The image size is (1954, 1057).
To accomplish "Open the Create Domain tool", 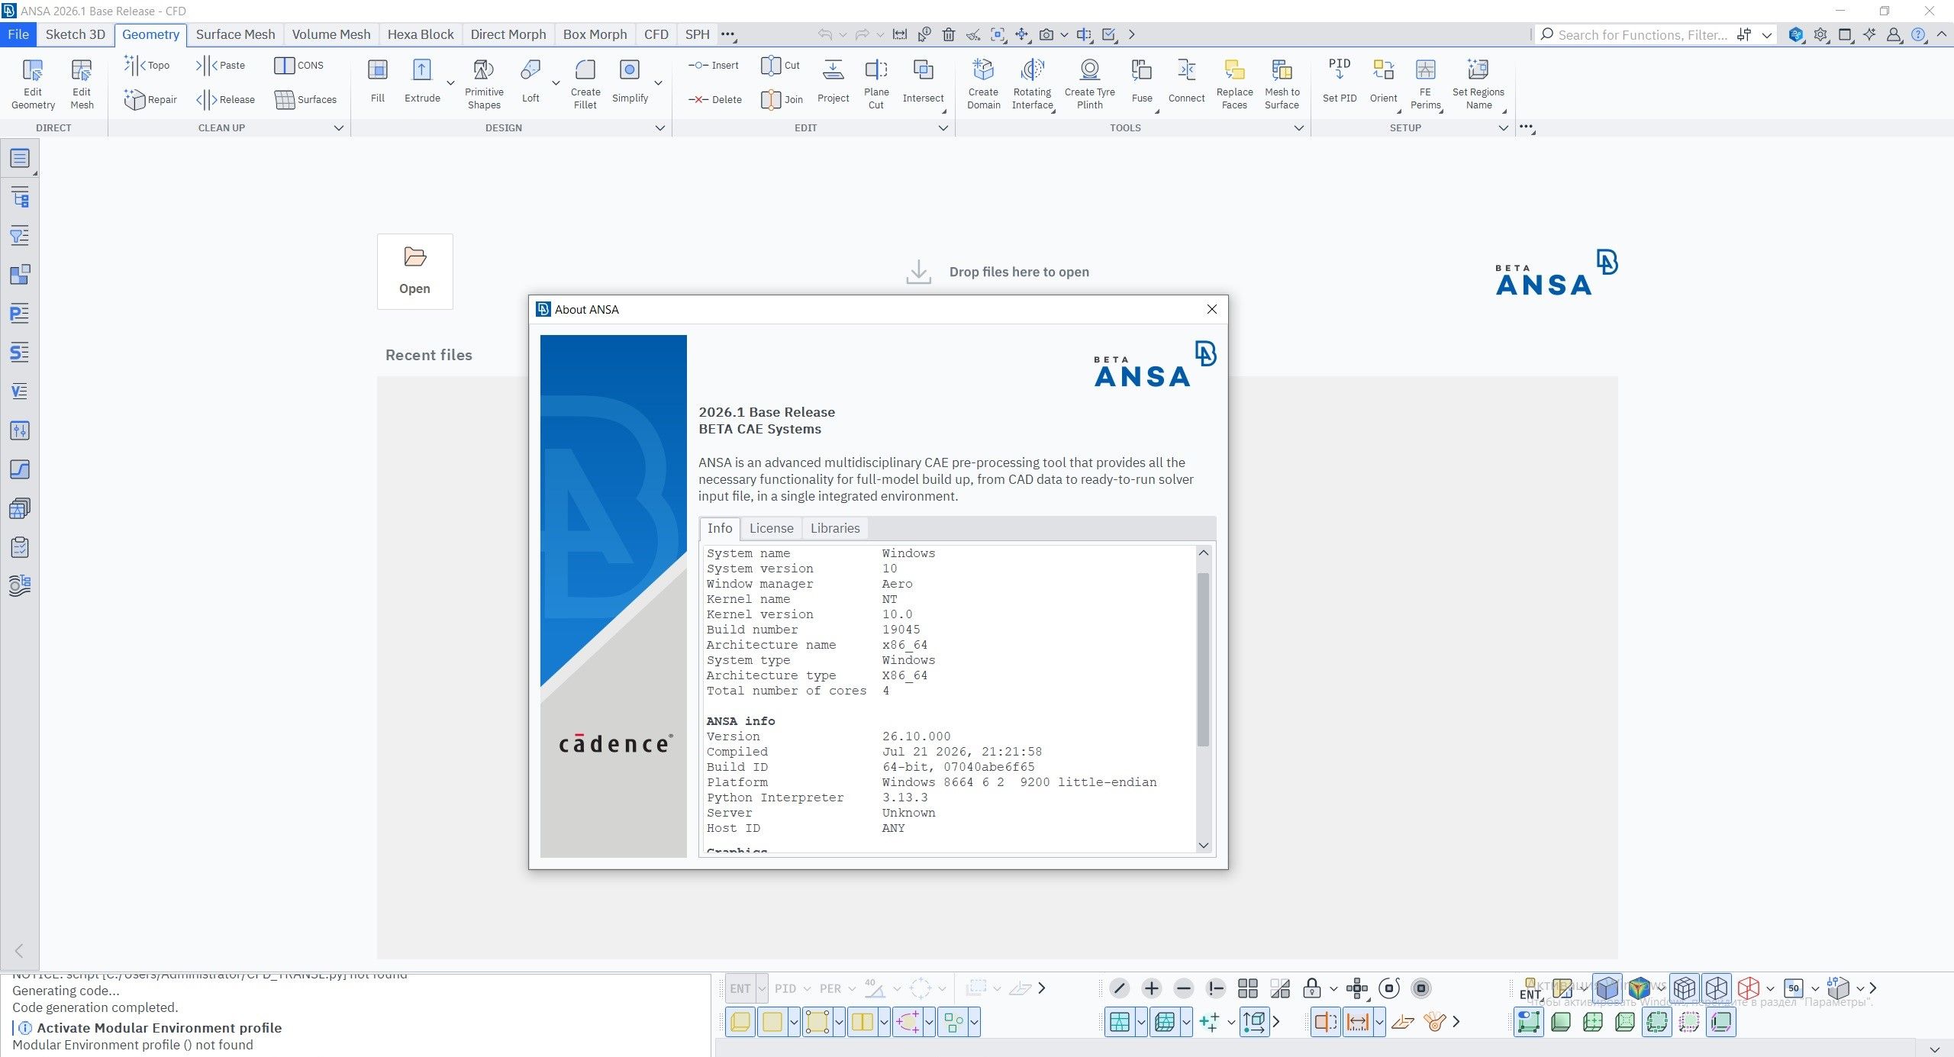I will coord(983,84).
